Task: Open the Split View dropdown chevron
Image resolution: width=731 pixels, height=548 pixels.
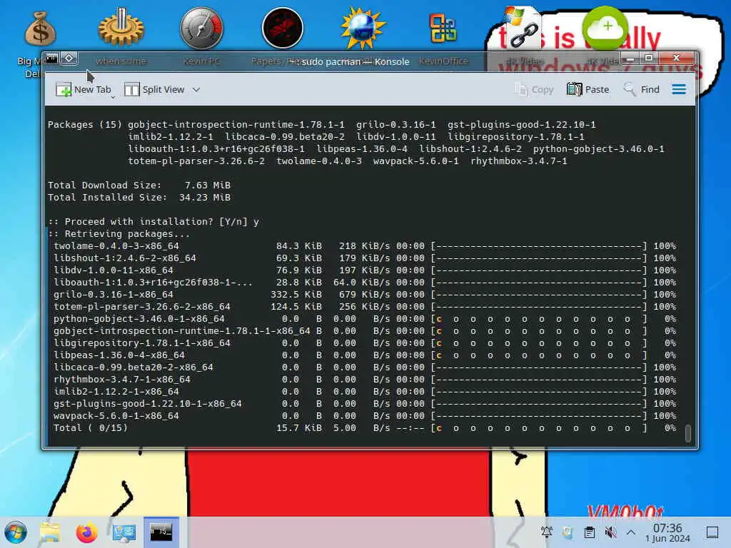Action: [196, 89]
